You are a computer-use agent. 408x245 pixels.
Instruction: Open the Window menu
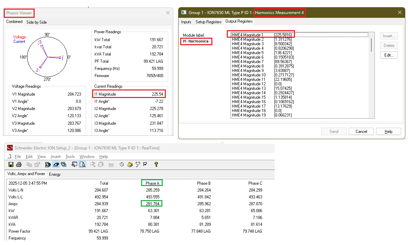coord(87,157)
